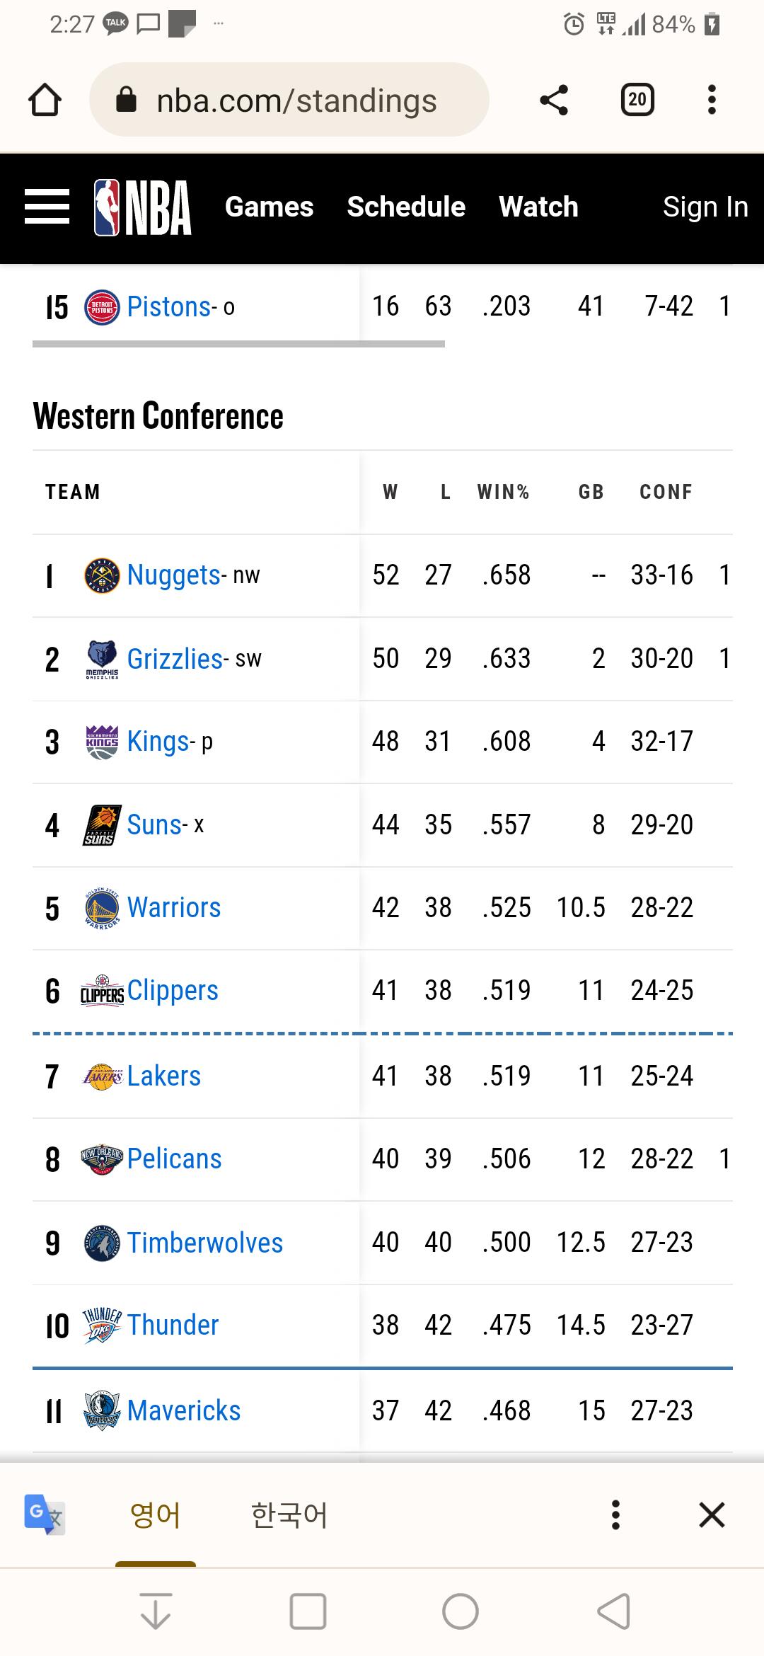This screenshot has width=764, height=1656.
Task: Tap the Grizzlies team logo
Action: click(102, 659)
